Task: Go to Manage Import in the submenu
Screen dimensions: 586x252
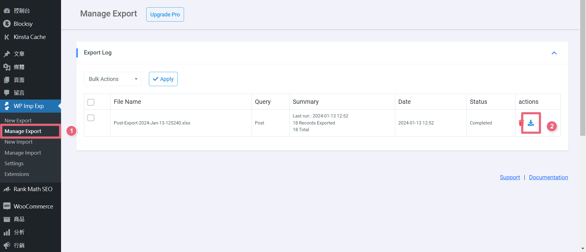Action: [23, 153]
